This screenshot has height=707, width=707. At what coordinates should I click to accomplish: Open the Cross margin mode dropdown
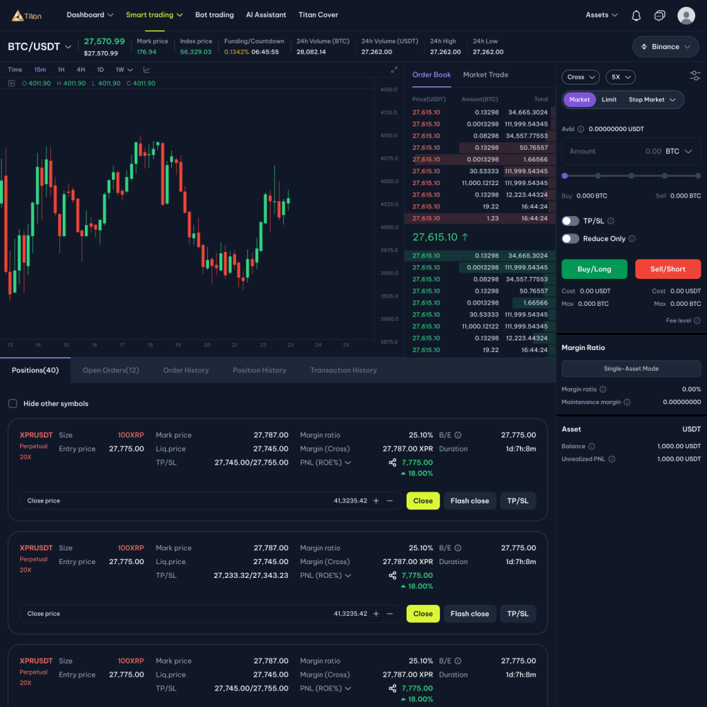pos(581,77)
